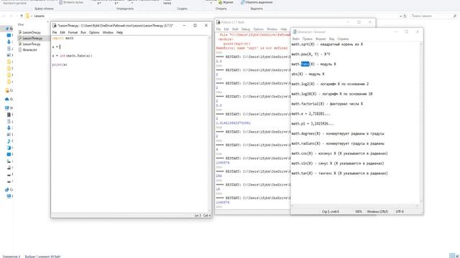
Task: Open Debug menu in Python Shell window
Action: pyautogui.click(x=246, y=29)
